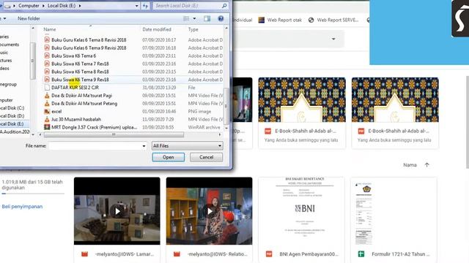Click Sheets icon beside Formulir 1721-A2
The height and width of the screenshot is (263, 469).
[x=361, y=254]
